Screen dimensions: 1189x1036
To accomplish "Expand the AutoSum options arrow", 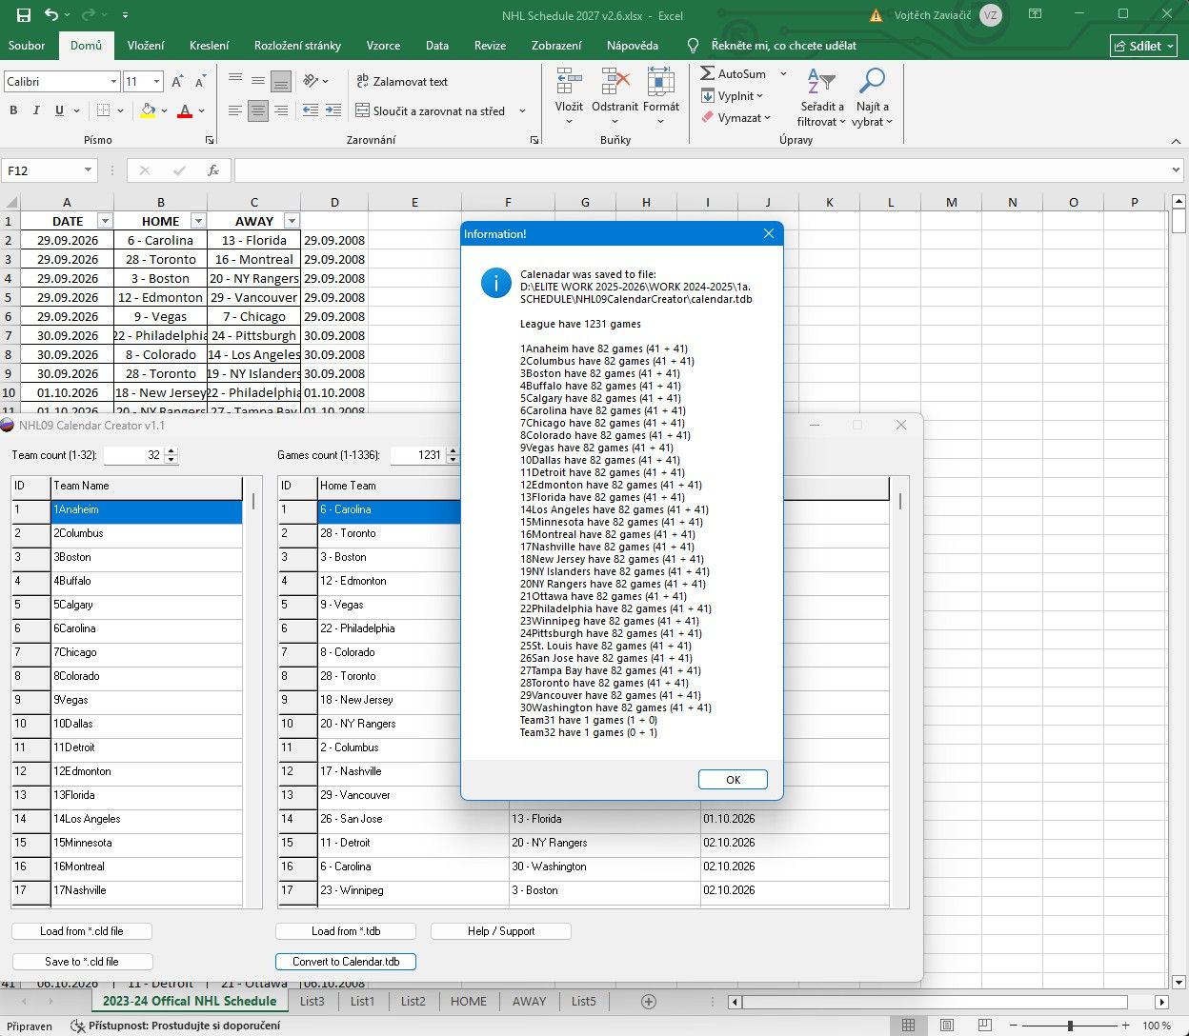I will point(783,74).
